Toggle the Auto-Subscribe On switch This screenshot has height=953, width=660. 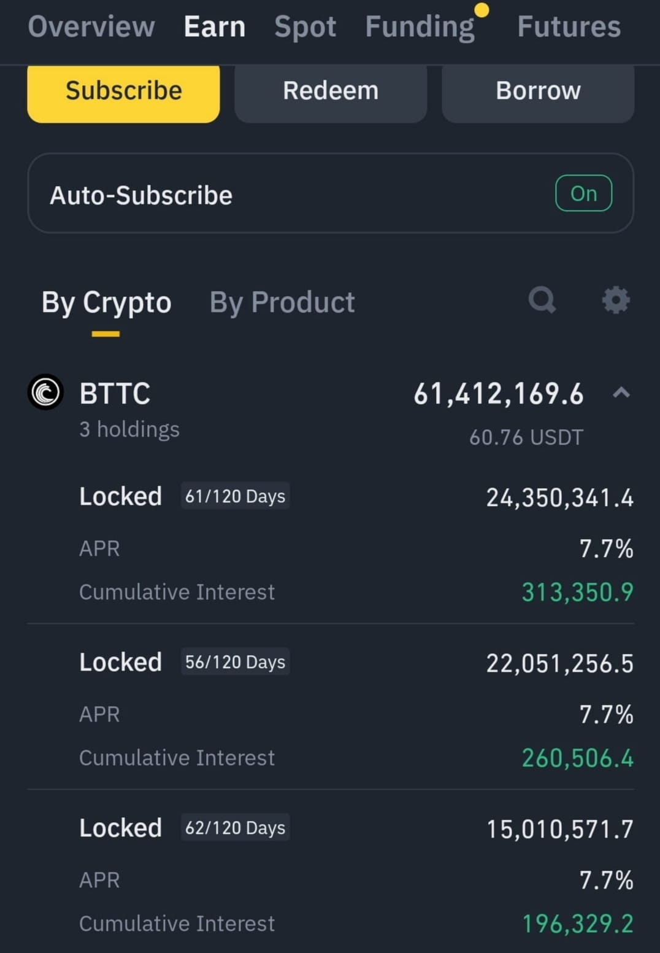click(x=583, y=193)
